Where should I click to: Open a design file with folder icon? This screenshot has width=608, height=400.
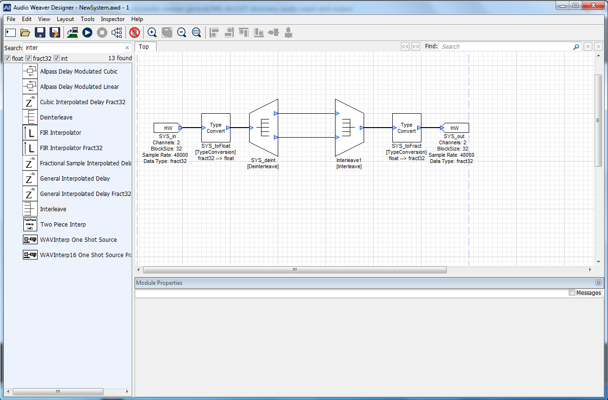[x=25, y=32]
